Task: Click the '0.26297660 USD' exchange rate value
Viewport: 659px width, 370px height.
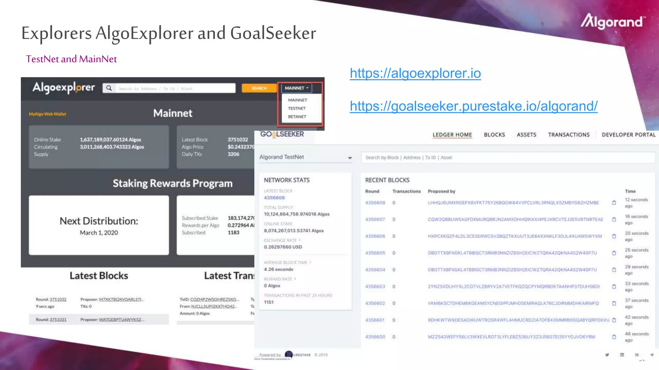Action: point(283,247)
